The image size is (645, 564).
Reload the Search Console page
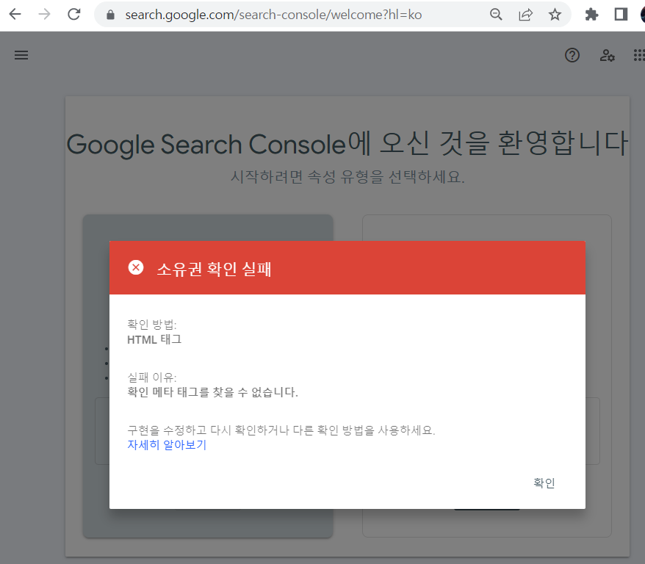(74, 15)
